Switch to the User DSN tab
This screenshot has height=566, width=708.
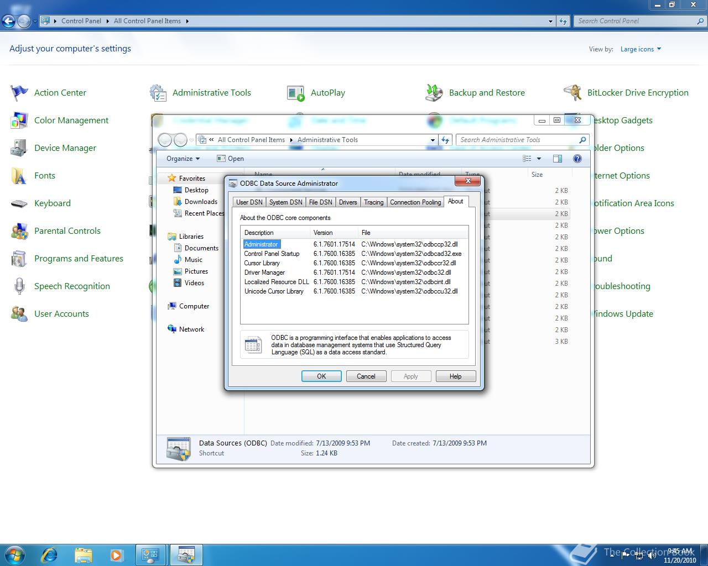click(249, 202)
